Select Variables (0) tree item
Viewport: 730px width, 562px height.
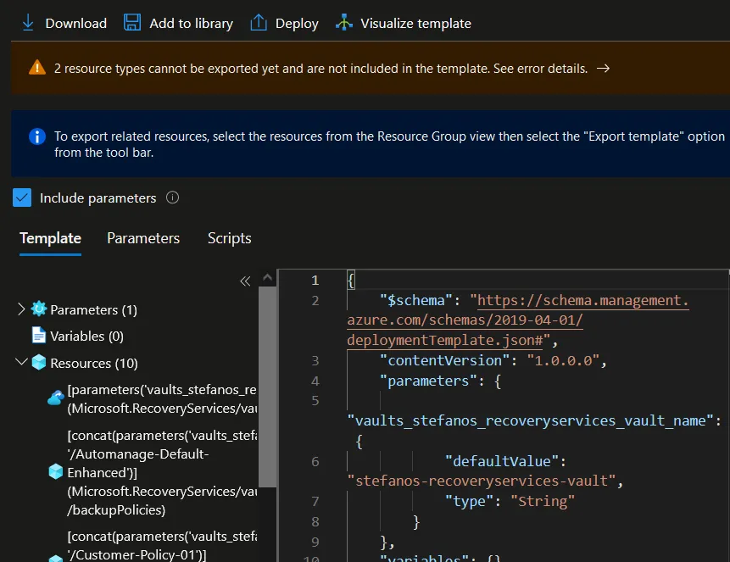pos(86,337)
